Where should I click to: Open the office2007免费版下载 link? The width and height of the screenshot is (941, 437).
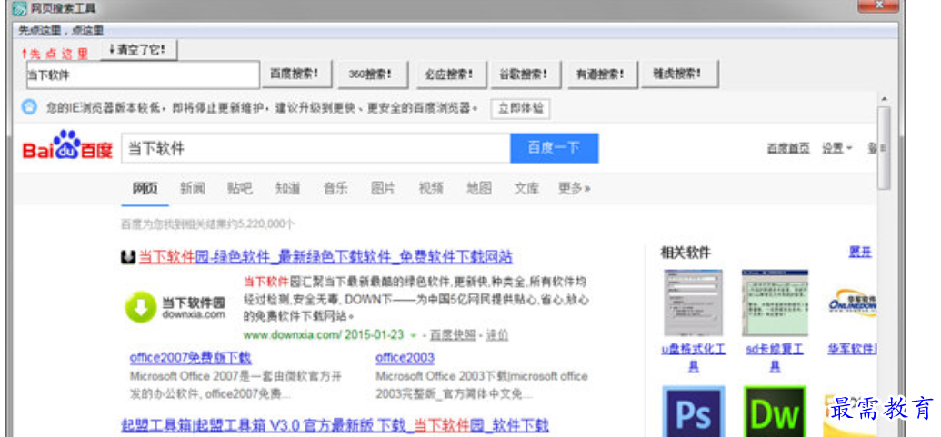(190, 358)
